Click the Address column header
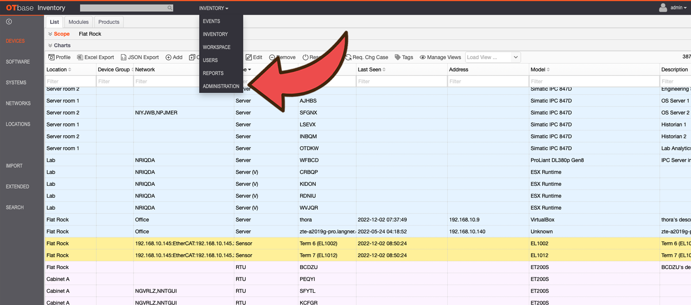 tap(459, 69)
